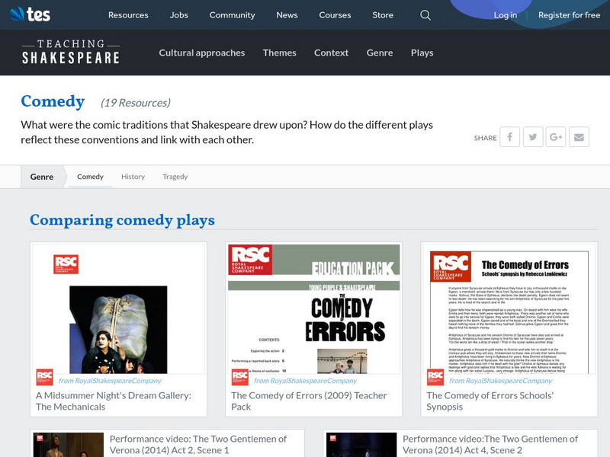Share page via Facebook icon
This screenshot has height=457, width=610.
(509, 137)
